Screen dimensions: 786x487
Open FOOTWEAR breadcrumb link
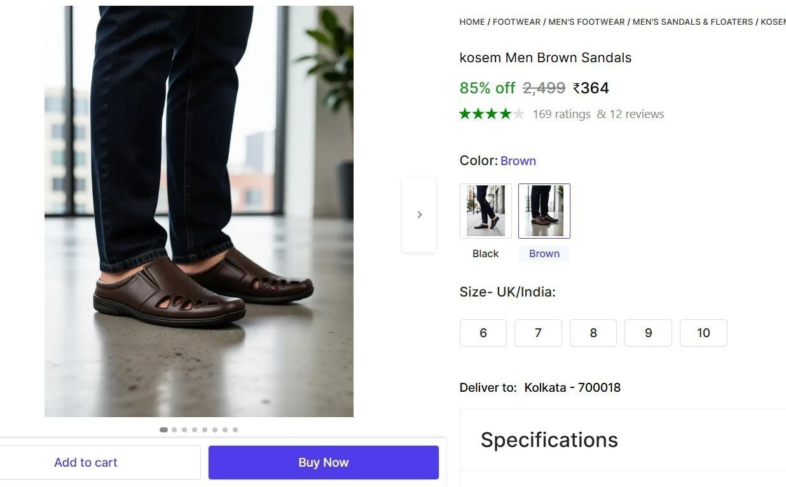(516, 22)
